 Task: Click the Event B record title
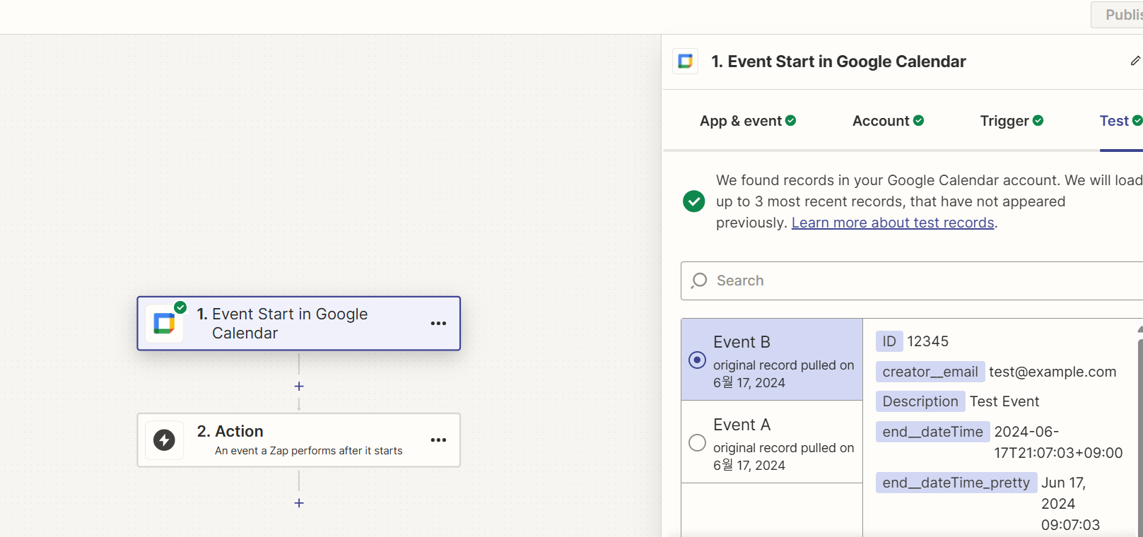(742, 342)
